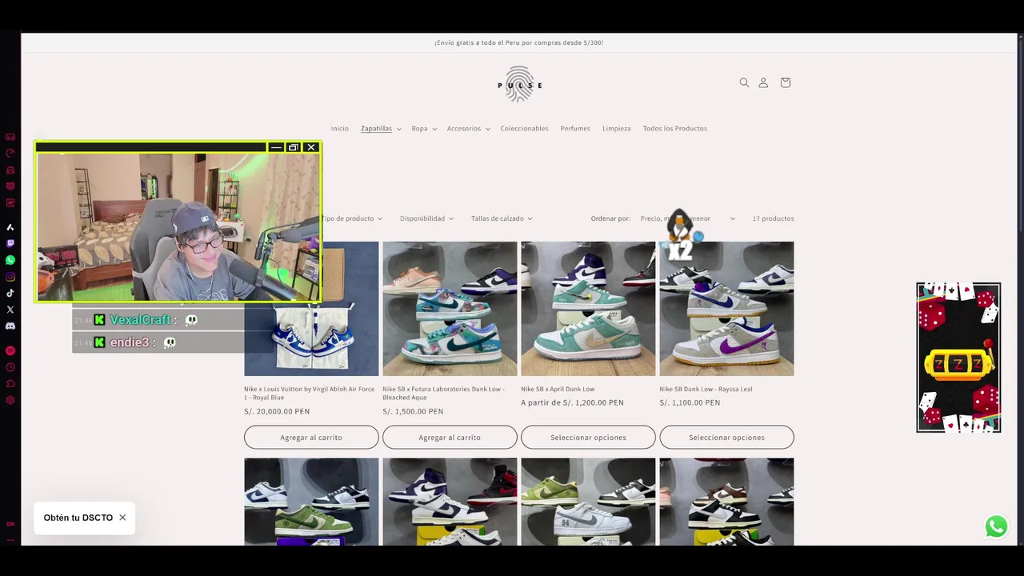Click the free shipping announcement banner text
1024x576 pixels.
(518, 42)
